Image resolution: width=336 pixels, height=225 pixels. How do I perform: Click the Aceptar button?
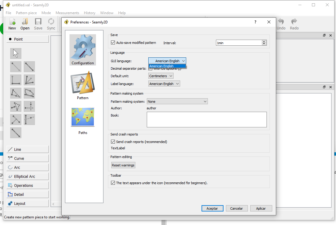point(212,208)
